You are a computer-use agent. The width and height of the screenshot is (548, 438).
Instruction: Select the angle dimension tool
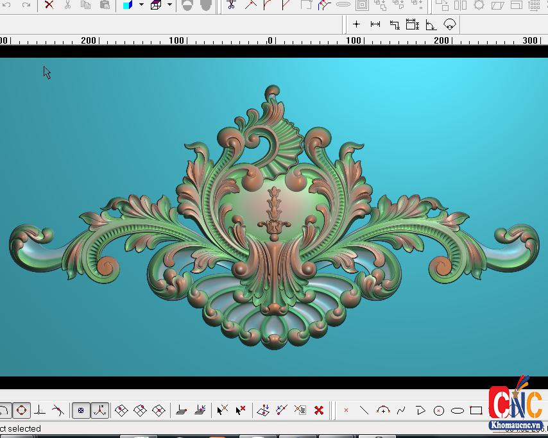pos(431,25)
